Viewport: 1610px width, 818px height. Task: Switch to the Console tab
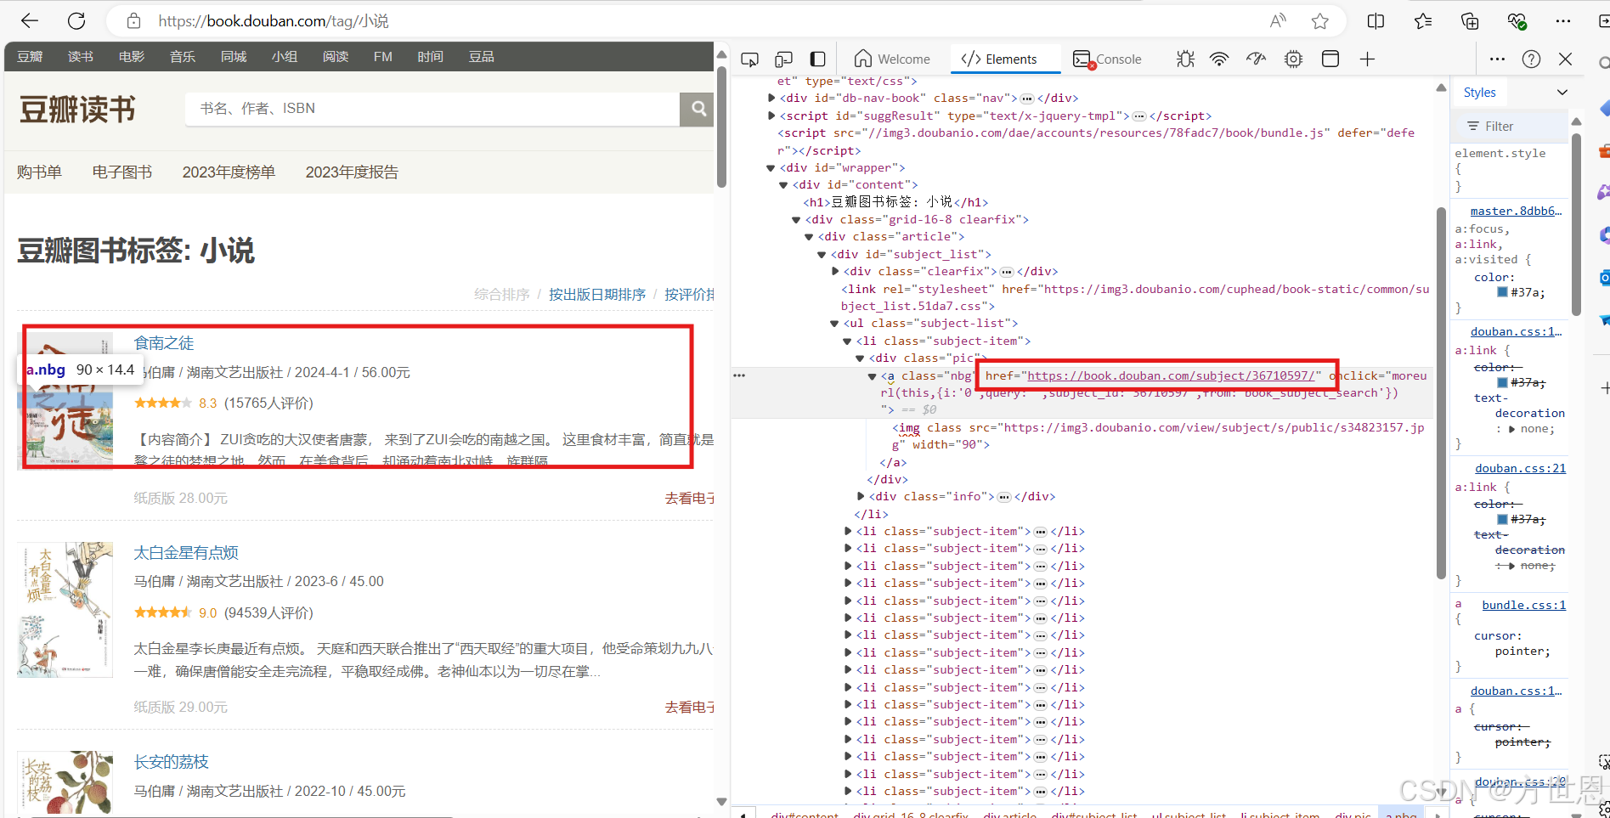1108,59
